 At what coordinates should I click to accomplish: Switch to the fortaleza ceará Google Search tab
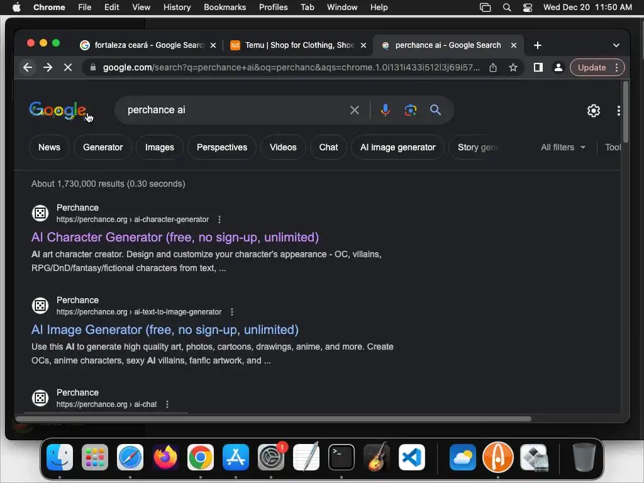click(x=148, y=45)
